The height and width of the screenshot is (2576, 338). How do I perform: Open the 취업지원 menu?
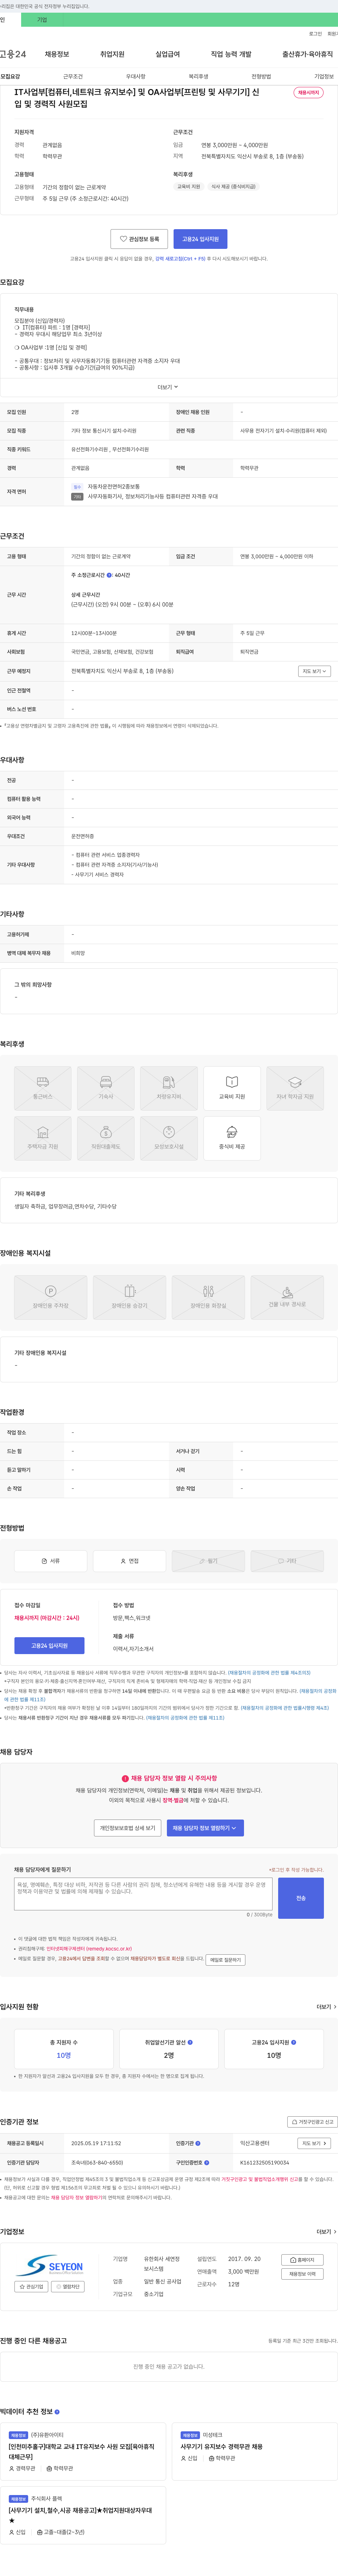click(112, 54)
